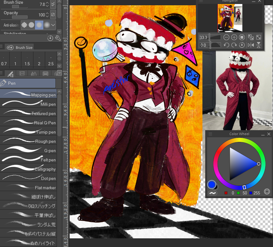This screenshot has width=273, height=247.
Task: Expand the anti-aliasing options dropdown
Action: [x=53, y=25]
